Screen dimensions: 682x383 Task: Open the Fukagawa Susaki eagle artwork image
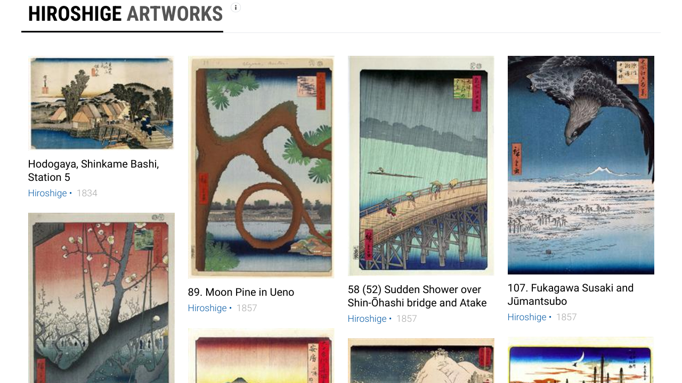[581, 165]
